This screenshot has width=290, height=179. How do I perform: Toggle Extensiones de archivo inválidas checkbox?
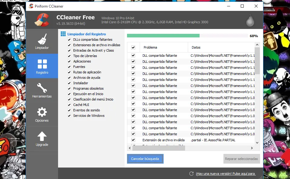pos(69,45)
